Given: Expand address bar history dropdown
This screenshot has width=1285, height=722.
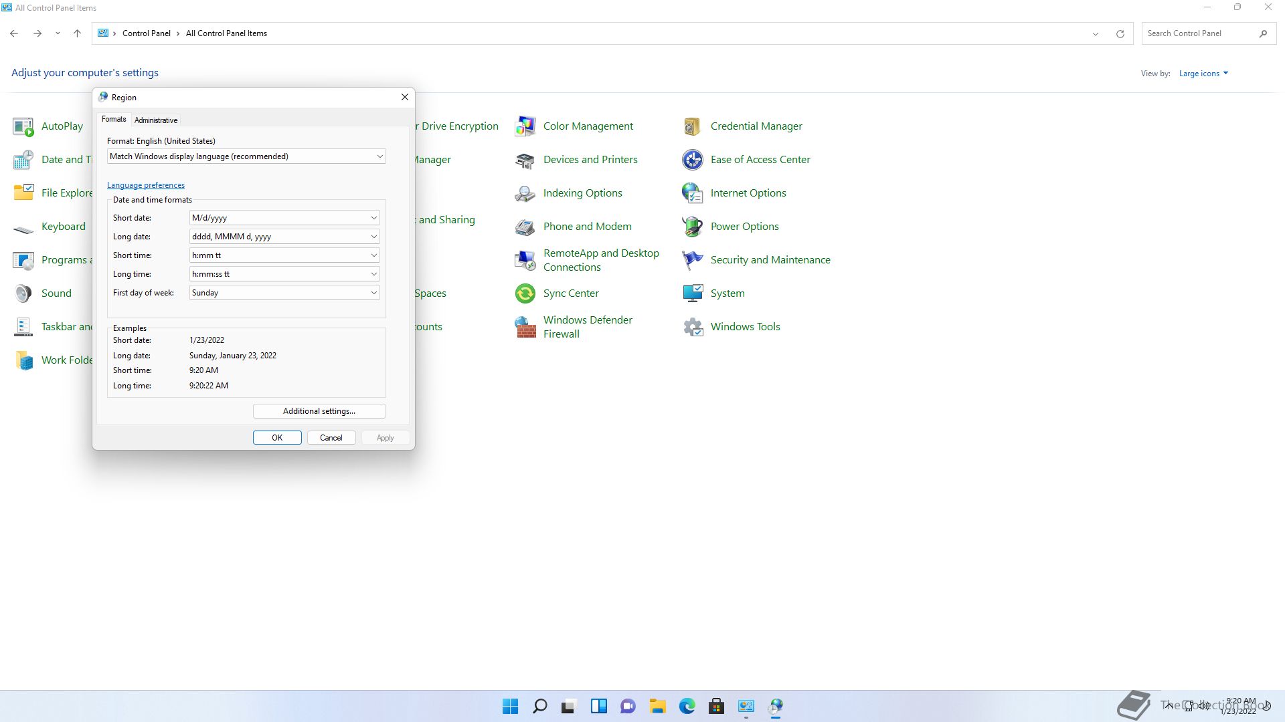Looking at the screenshot, I should click(x=1096, y=33).
